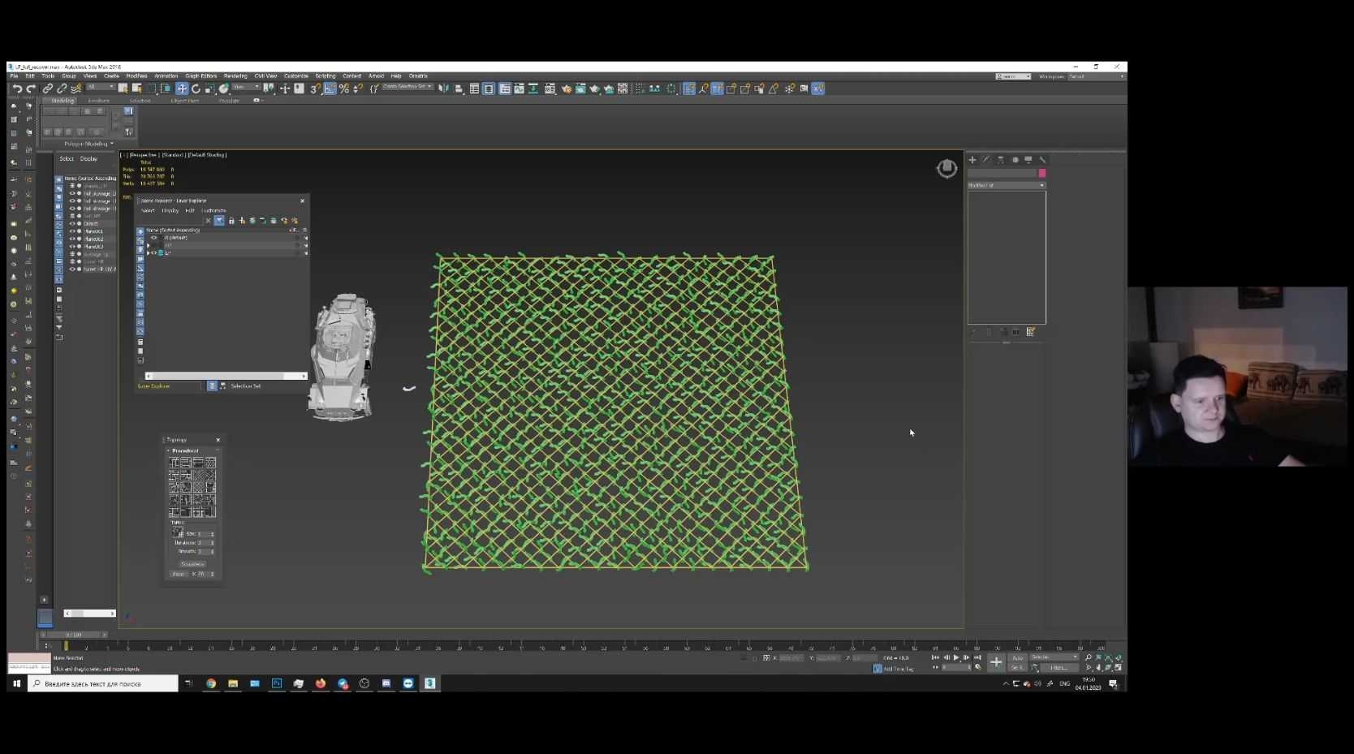
Task: Toggle the Percent Snap tool
Action: coord(344,88)
